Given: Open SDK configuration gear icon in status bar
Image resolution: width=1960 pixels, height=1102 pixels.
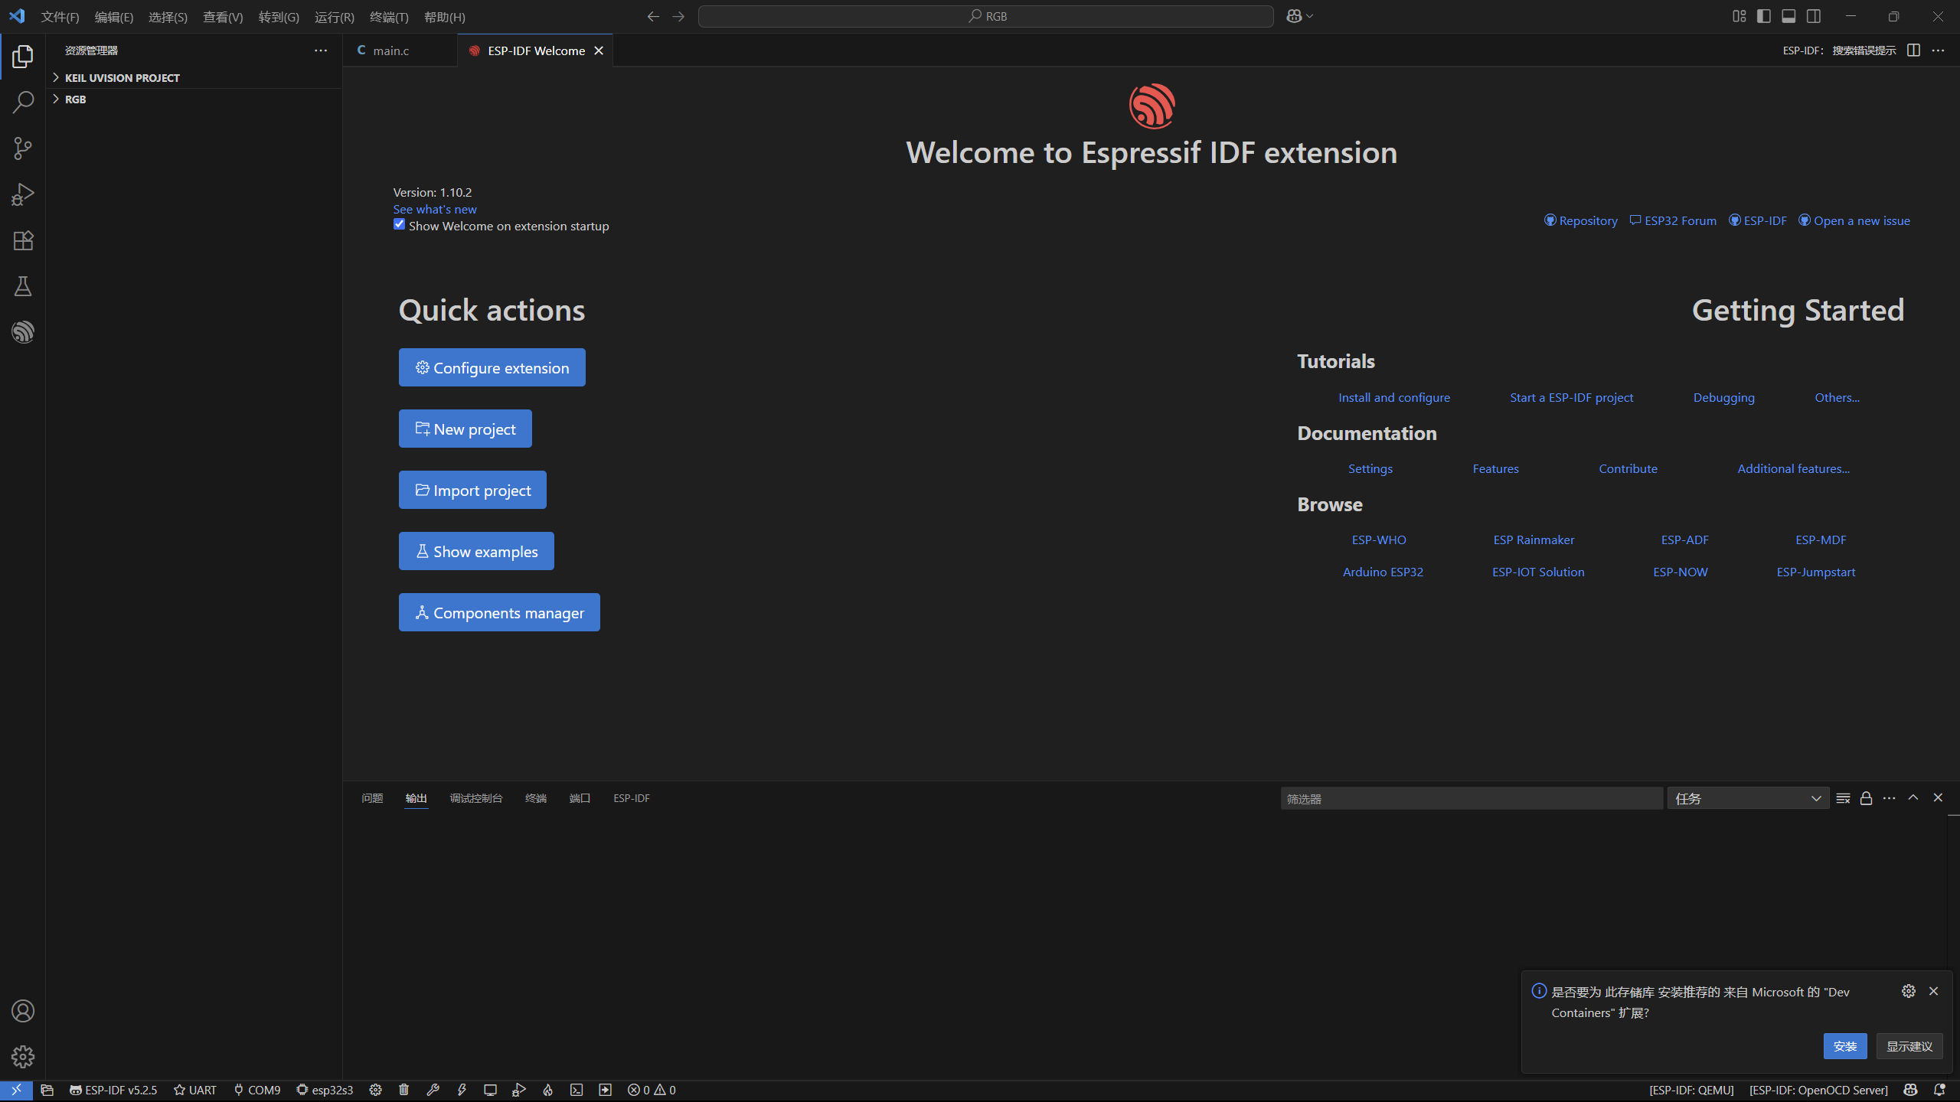Looking at the screenshot, I should (375, 1090).
